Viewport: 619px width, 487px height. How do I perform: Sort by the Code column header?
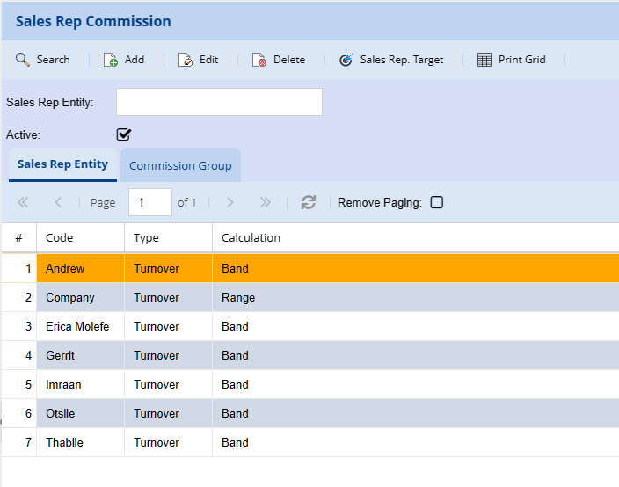click(x=60, y=237)
